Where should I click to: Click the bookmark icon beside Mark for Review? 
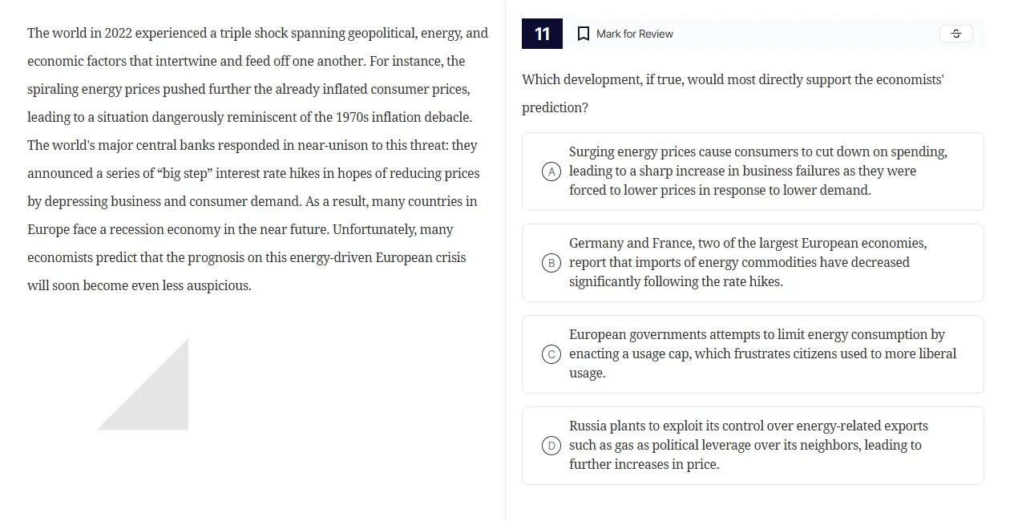tap(583, 34)
